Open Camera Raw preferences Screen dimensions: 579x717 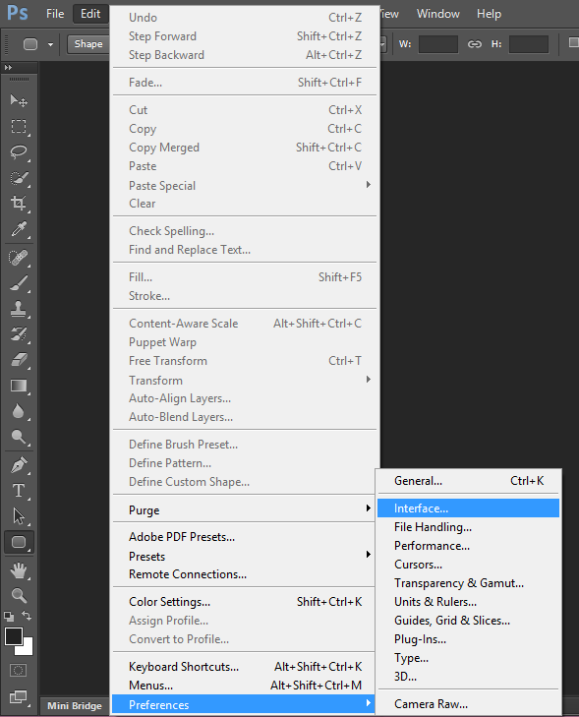click(x=468, y=704)
